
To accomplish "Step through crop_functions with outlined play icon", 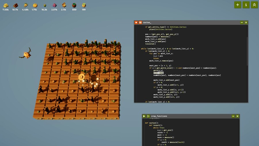I will [x=148, y=116].
